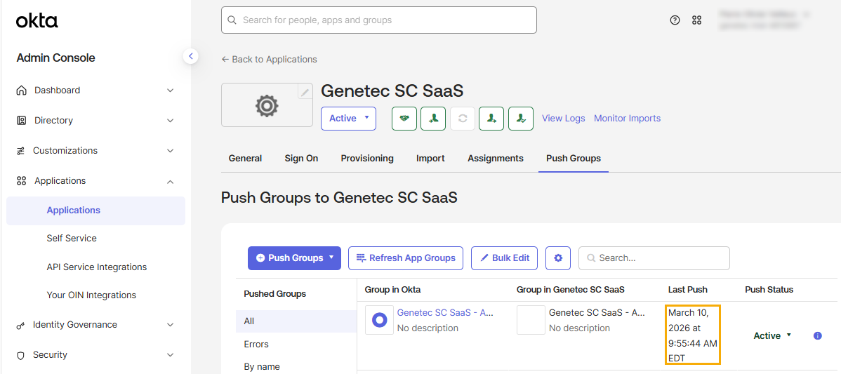Go Back to Applications
The width and height of the screenshot is (841, 374).
(270, 60)
